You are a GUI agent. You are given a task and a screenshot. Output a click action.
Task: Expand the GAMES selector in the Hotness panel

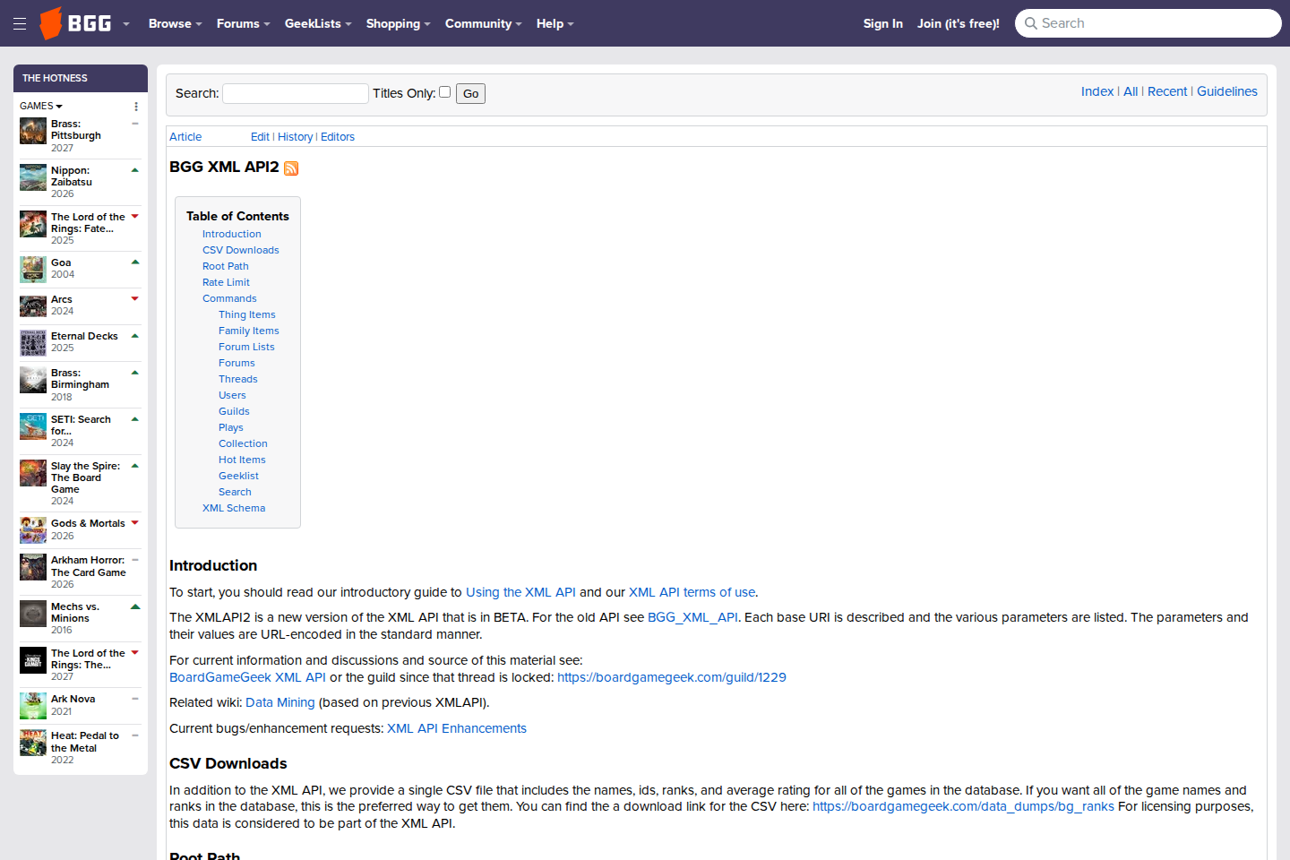click(41, 106)
